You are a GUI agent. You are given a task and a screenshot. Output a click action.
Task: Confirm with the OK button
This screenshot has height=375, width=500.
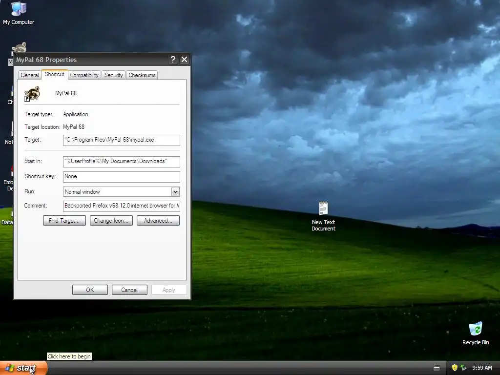tap(90, 290)
